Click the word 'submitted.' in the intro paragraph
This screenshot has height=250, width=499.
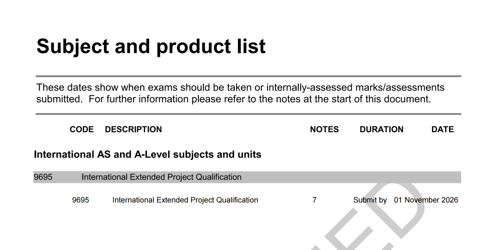(x=60, y=99)
